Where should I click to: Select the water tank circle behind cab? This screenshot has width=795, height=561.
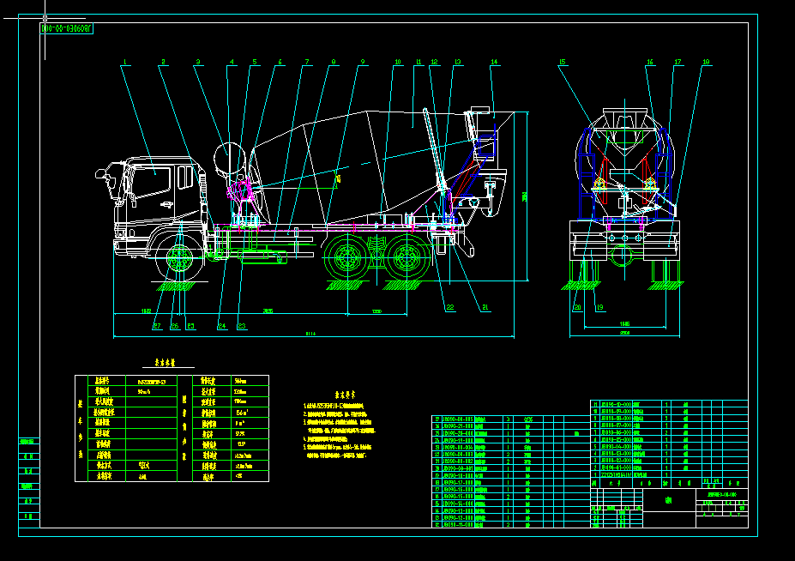click(230, 160)
